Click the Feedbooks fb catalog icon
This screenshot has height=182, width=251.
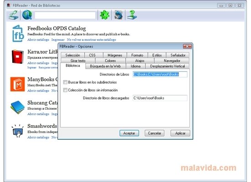tap(18, 33)
